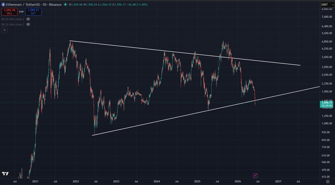Click the 415.00 price axis label

pos(325,177)
